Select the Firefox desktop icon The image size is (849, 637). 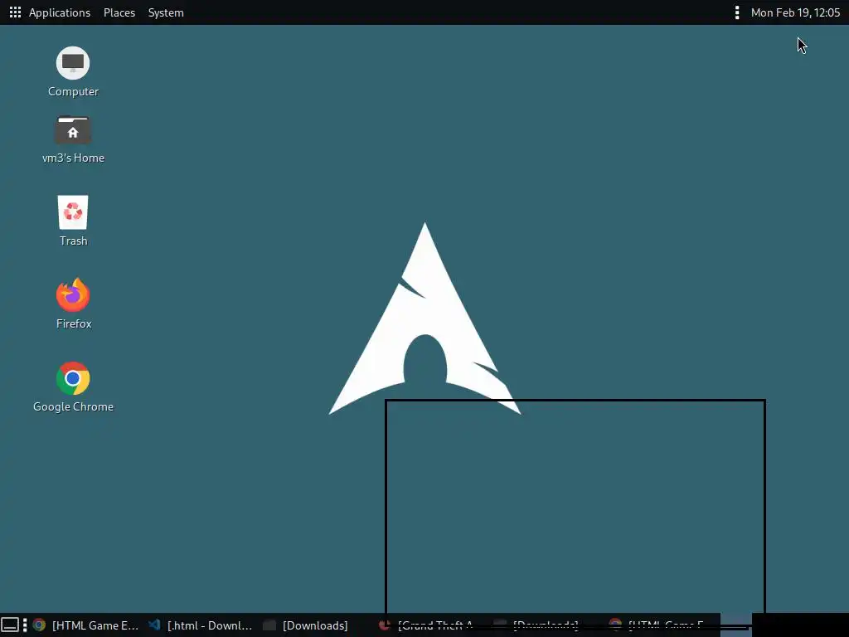(x=73, y=304)
